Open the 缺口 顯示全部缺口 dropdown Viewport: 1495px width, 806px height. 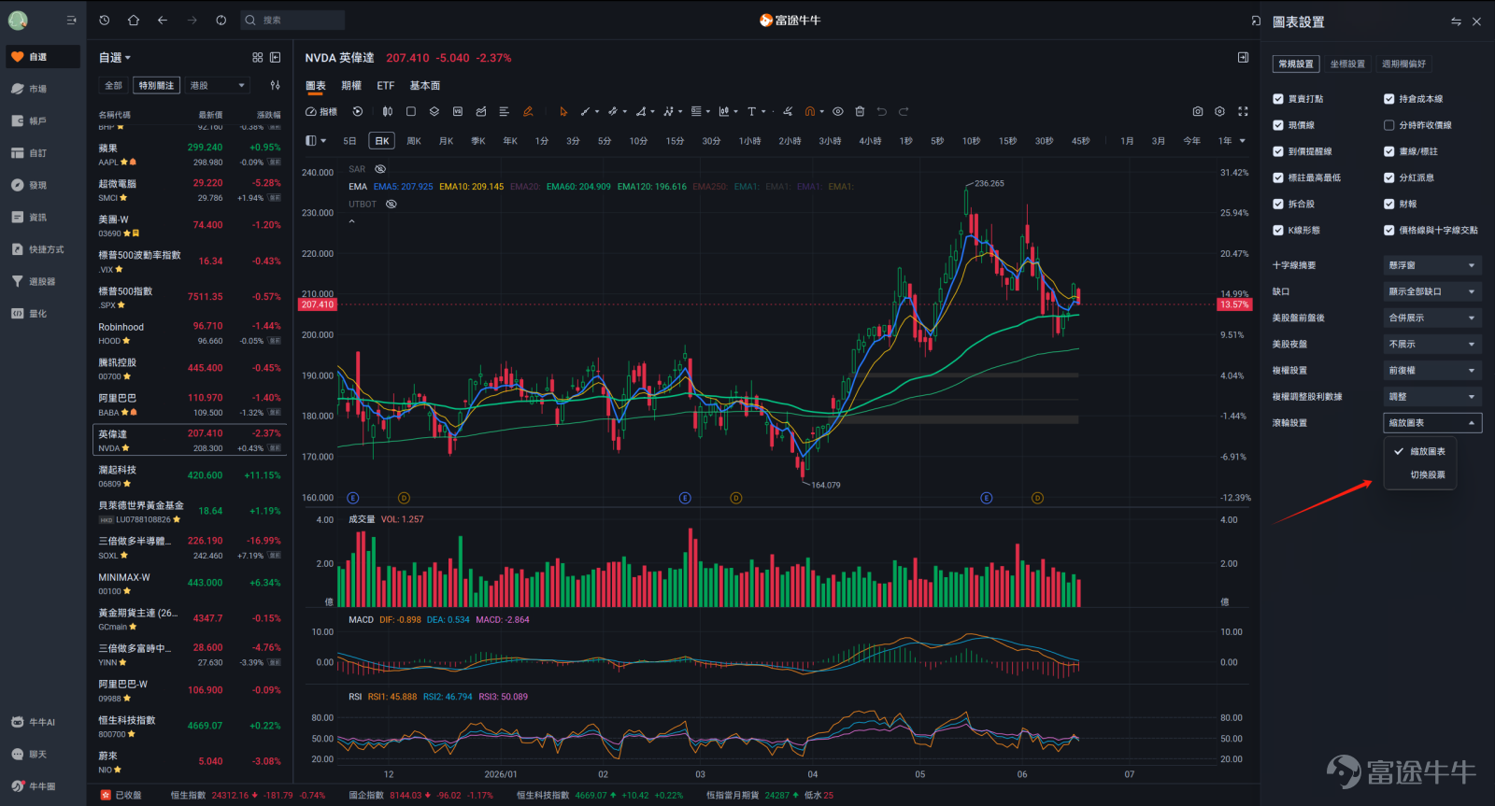tap(1432, 291)
